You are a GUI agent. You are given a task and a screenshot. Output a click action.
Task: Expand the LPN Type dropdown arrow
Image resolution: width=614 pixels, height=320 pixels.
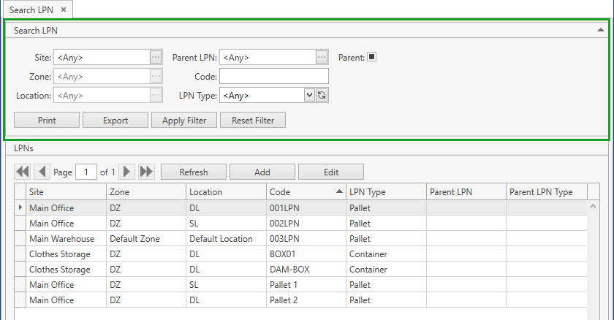309,95
